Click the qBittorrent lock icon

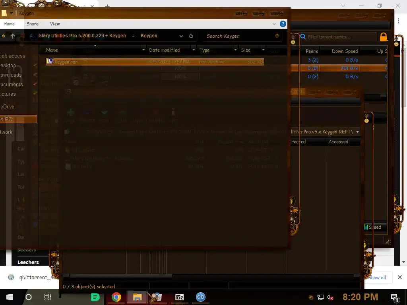tap(384, 37)
